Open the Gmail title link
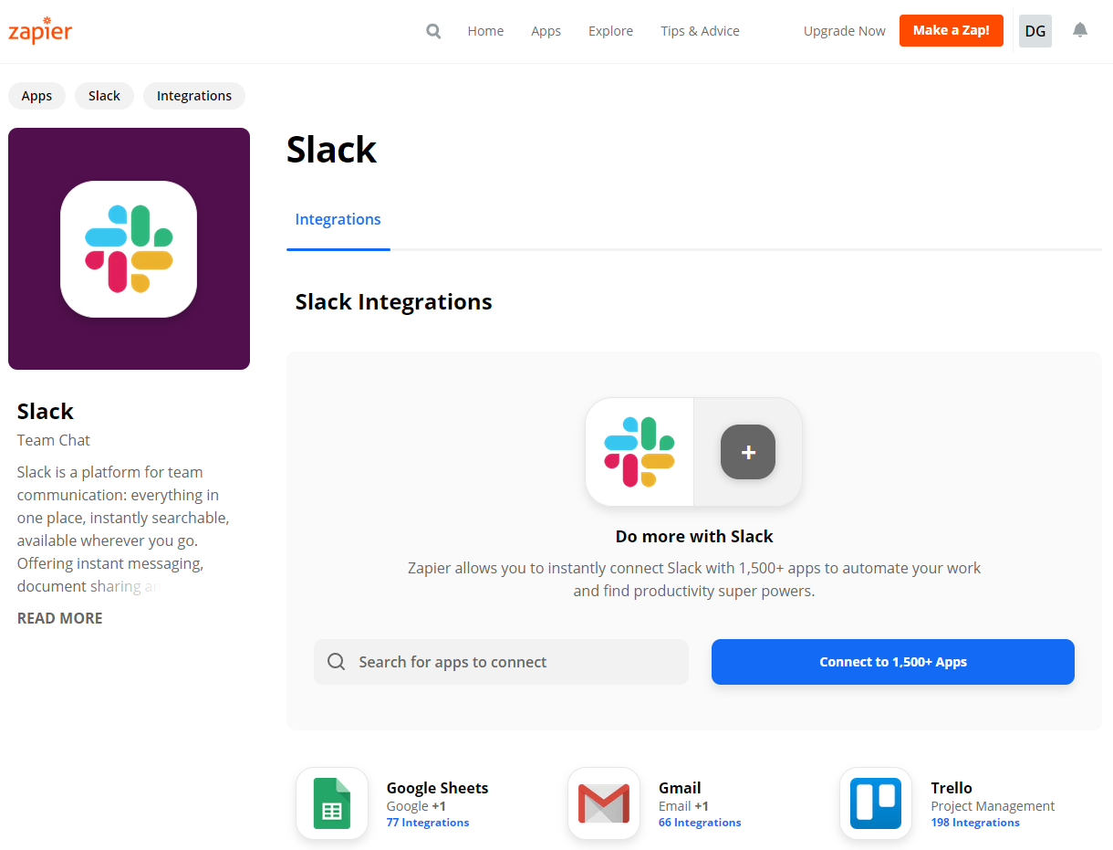This screenshot has width=1113, height=850. click(x=680, y=788)
